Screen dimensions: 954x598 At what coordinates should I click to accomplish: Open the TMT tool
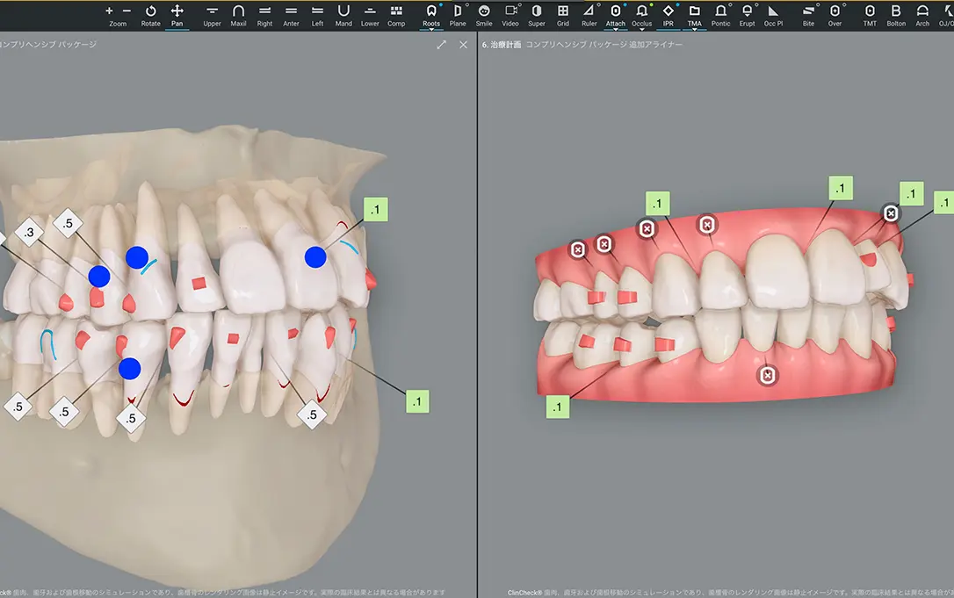[870, 14]
